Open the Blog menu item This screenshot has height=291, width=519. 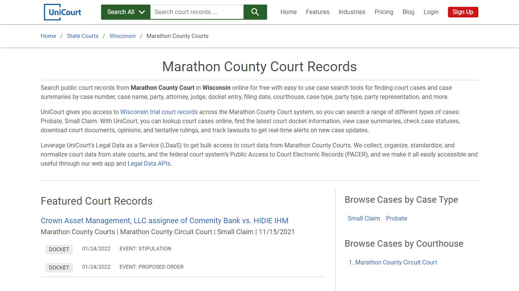click(x=408, y=12)
